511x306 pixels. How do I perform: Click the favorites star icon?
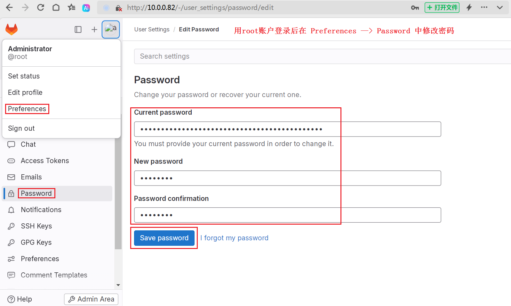71,7
